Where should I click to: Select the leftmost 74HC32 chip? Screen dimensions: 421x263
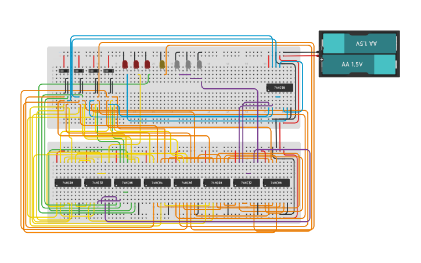(98, 183)
